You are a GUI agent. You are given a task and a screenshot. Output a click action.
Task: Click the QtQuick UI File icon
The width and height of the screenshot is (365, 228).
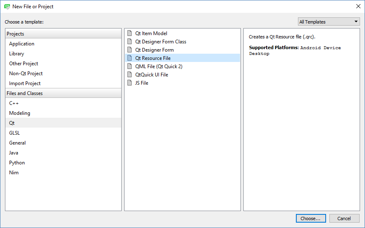(x=130, y=75)
